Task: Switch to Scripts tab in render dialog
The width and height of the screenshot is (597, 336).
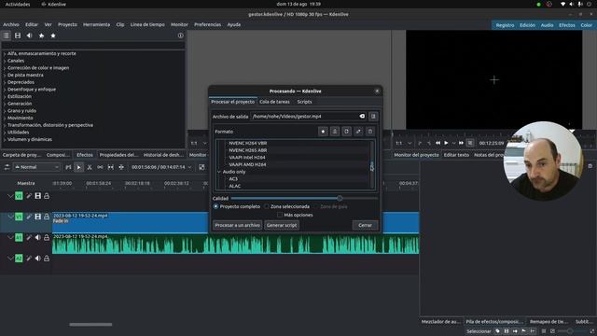Action: (304, 102)
